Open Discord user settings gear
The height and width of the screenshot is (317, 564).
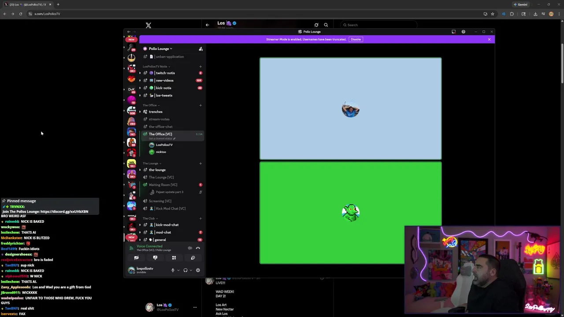[x=198, y=270]
